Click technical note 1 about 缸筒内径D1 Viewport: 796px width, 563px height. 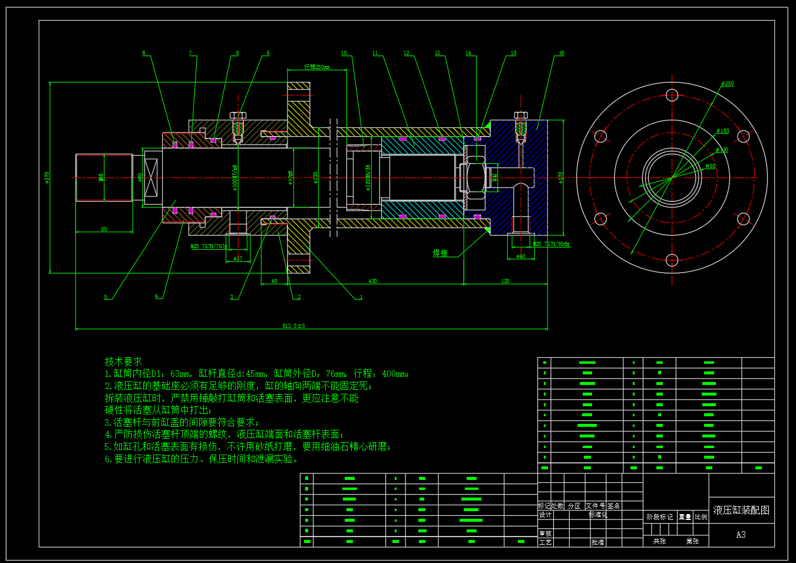[256, 374]
